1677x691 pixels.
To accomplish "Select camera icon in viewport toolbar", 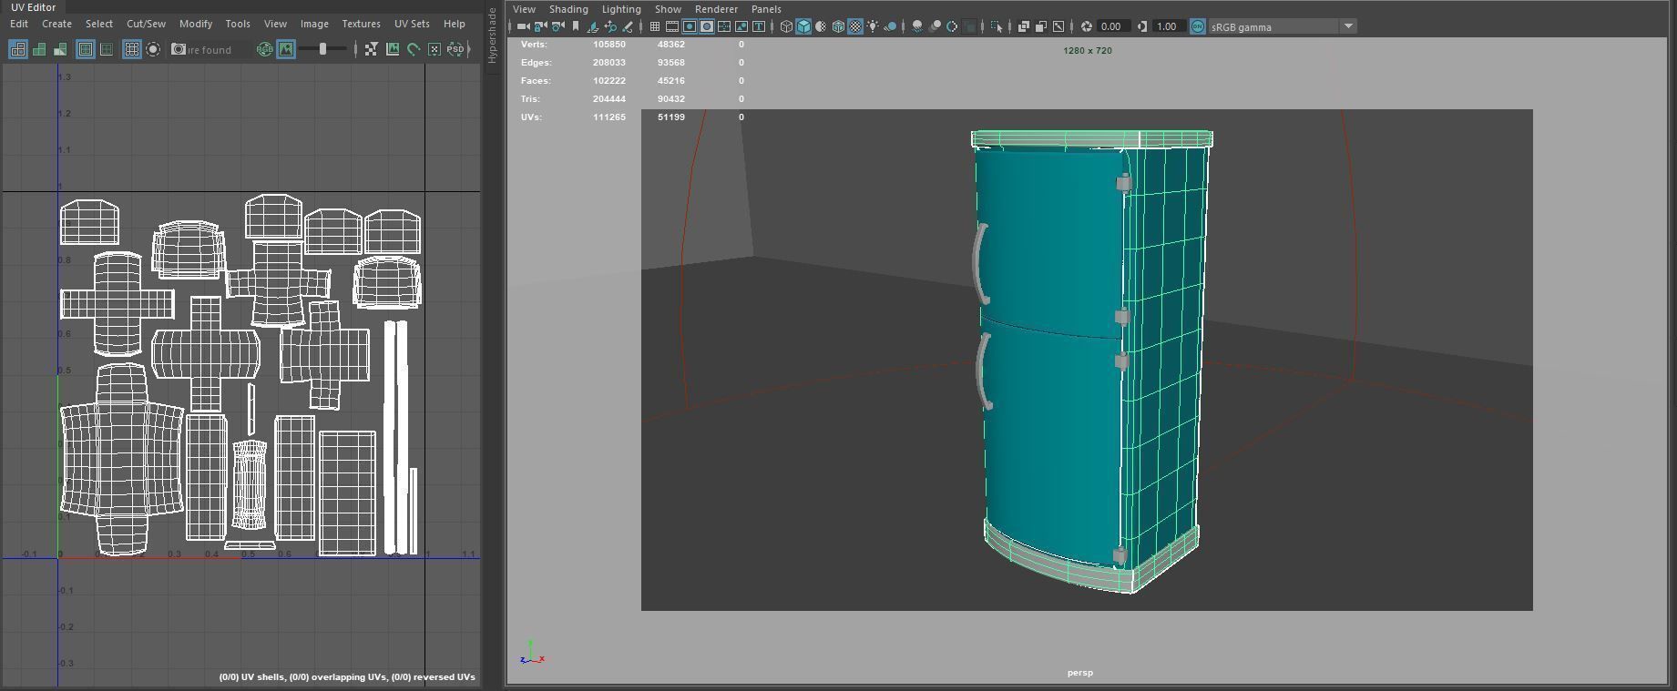I will [x=524, y=26].
